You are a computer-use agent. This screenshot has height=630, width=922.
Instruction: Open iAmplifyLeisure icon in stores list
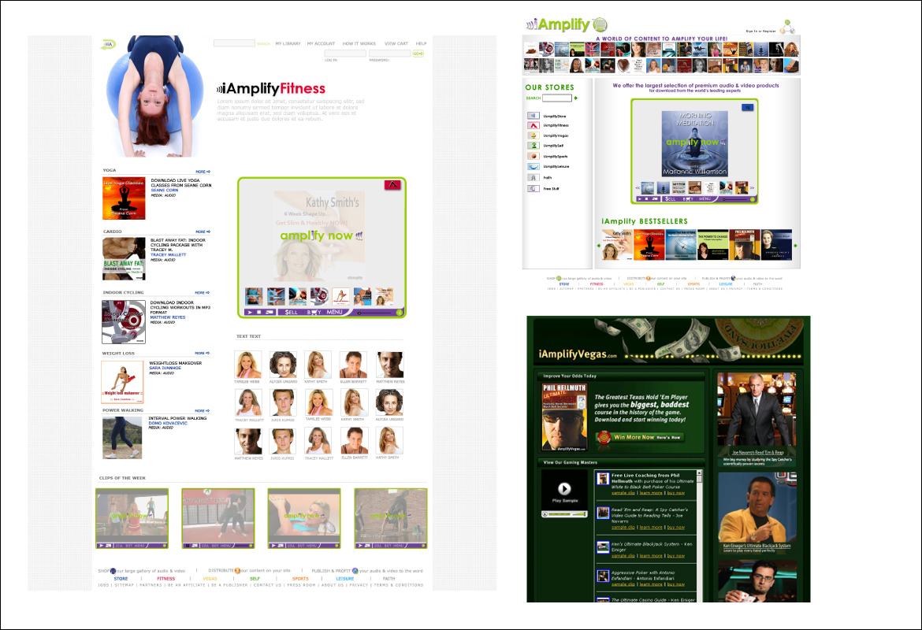coord(533,166)
